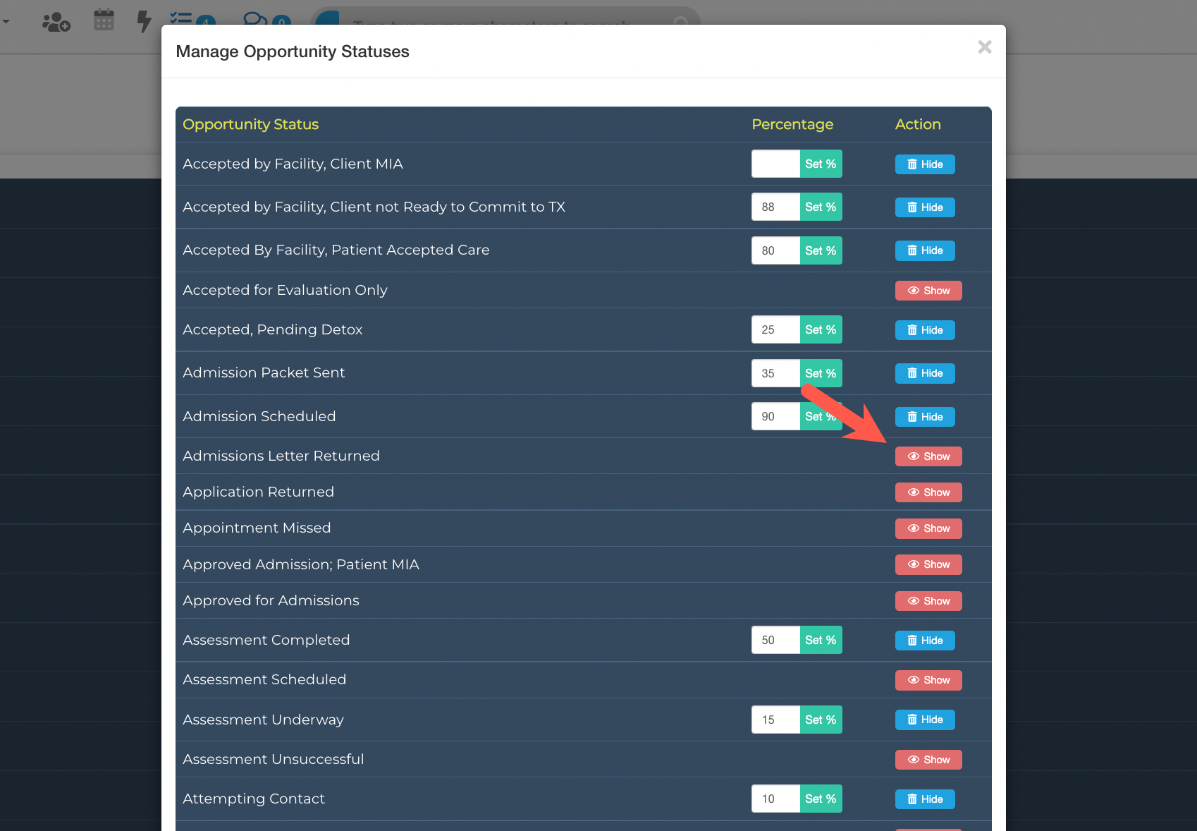Image resolution: width=1197 pixels, height=831 pixels.
Task: Show the Admissions Letter Returned status
Action: [x=928, y=456]
